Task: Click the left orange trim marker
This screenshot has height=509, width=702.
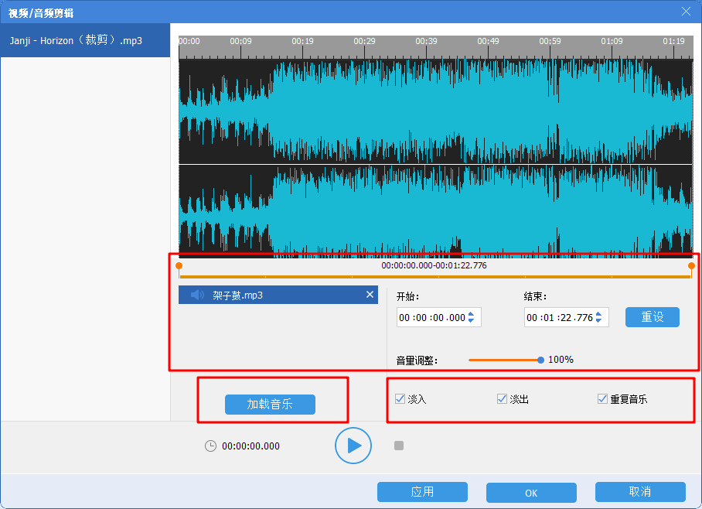Action: [x=179, y=268]
